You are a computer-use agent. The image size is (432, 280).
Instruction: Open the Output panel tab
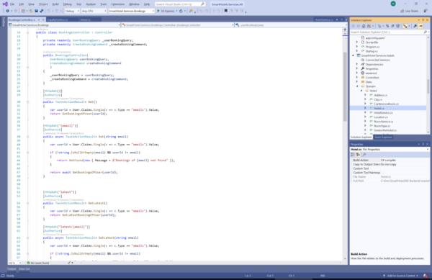(12, 268)
